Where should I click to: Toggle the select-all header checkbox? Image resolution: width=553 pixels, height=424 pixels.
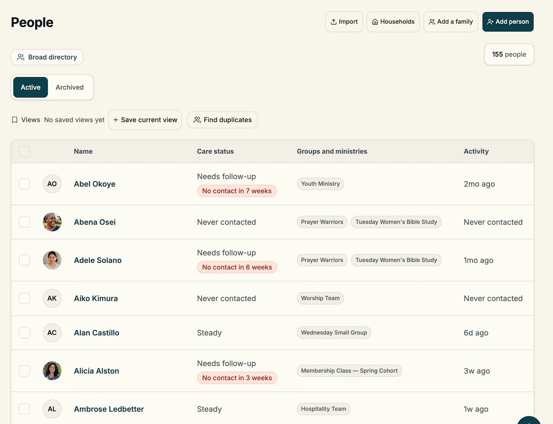click(x=25, y=151)
